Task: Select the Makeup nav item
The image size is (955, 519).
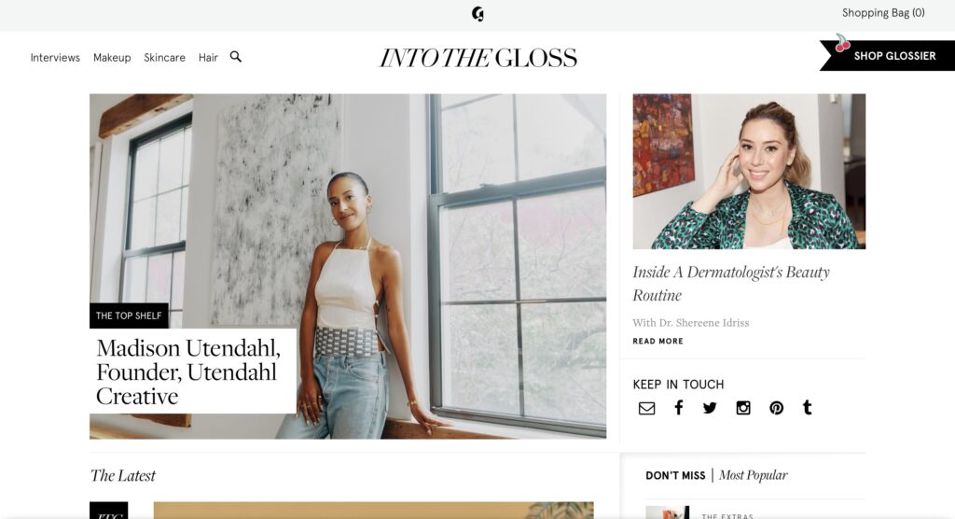Action: 112,57
